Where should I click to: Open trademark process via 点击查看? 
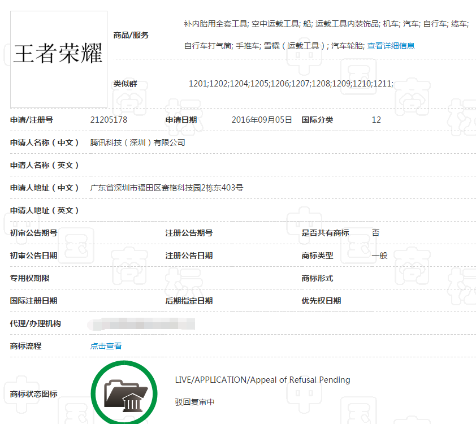click(106, 346)
